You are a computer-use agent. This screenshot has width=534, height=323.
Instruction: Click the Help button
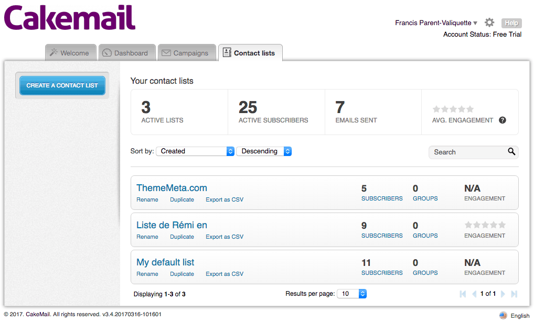coord(511,23)
